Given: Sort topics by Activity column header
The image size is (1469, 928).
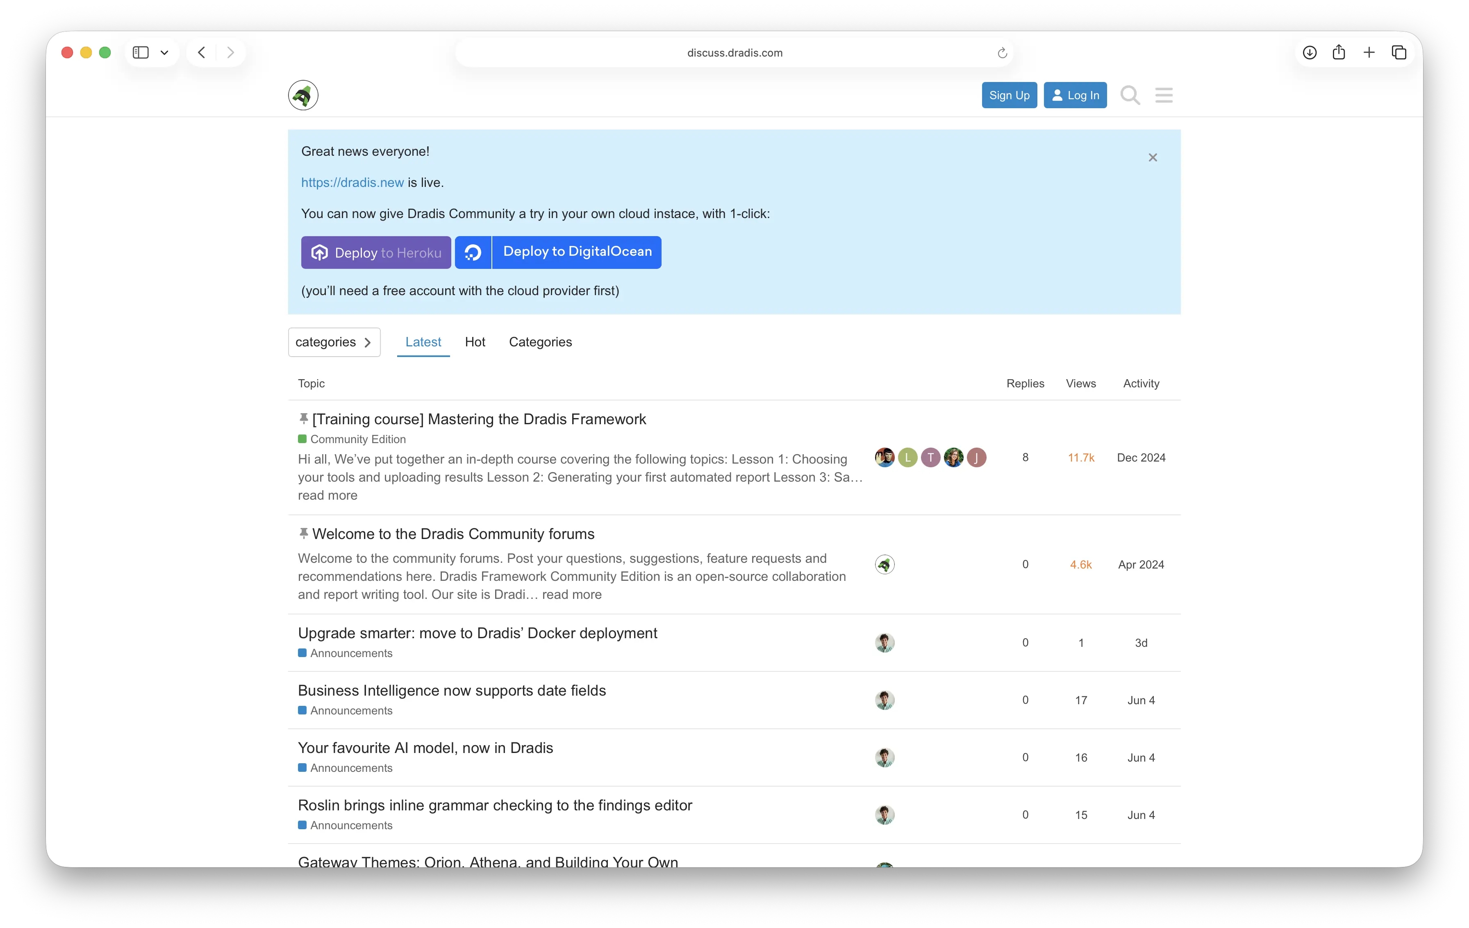Looking at the screenshot, I should (x=1141, y=383).
